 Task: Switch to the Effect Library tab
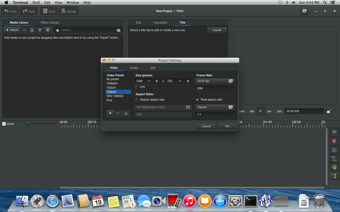point(50,22)
